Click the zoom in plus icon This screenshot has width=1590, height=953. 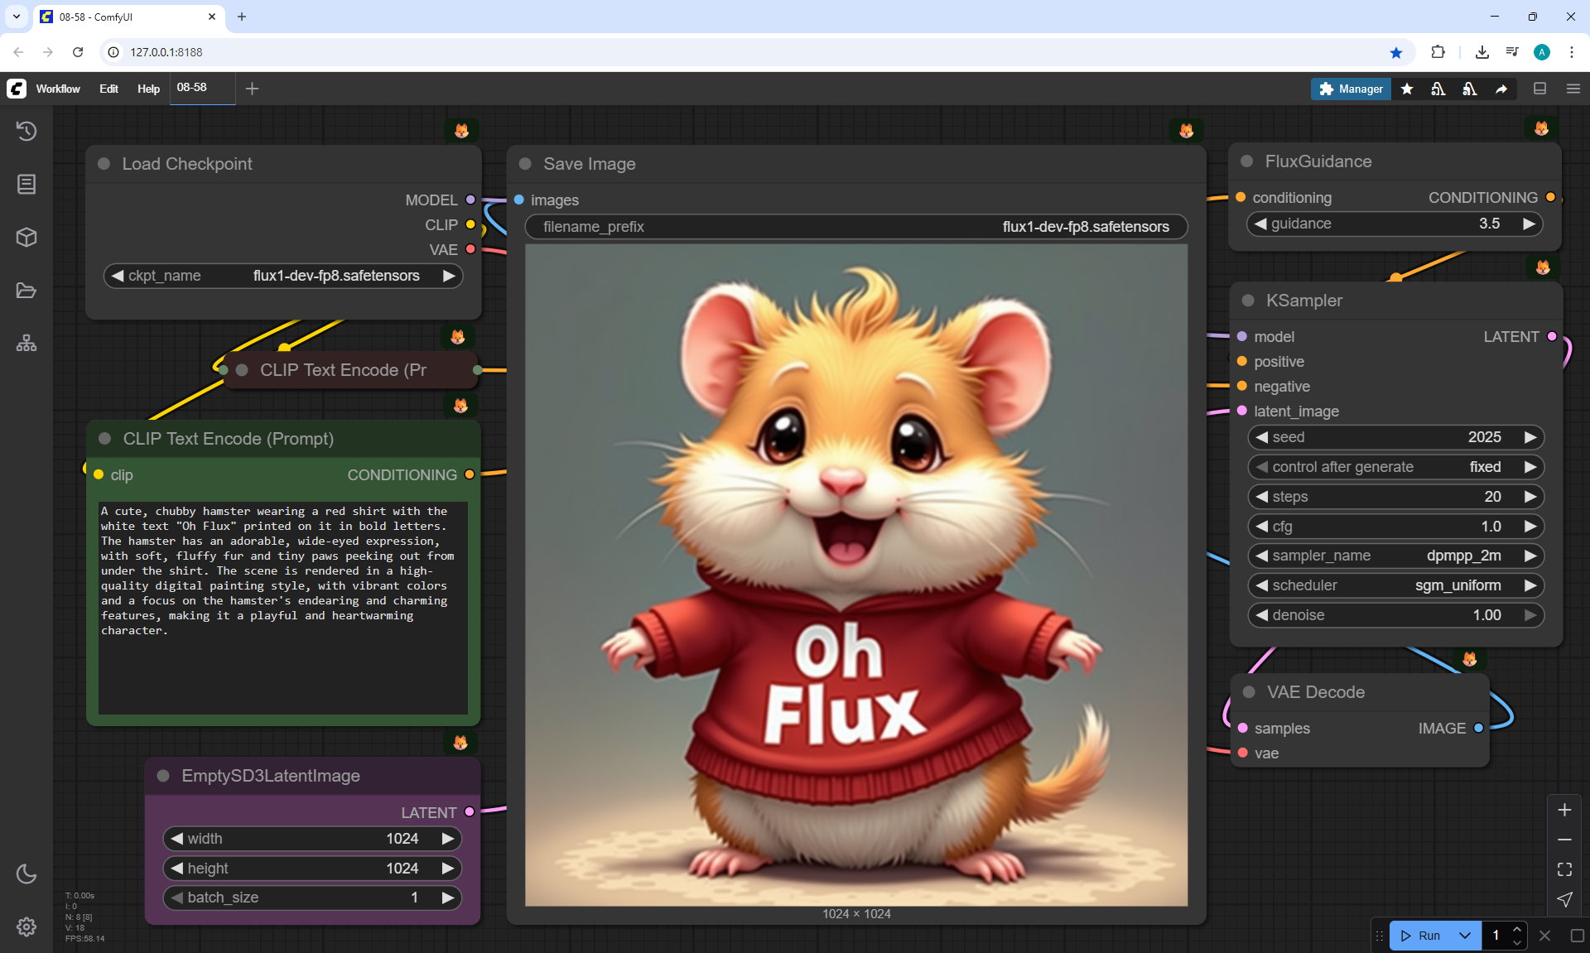pyautogui.click(x=1564, y=810)
